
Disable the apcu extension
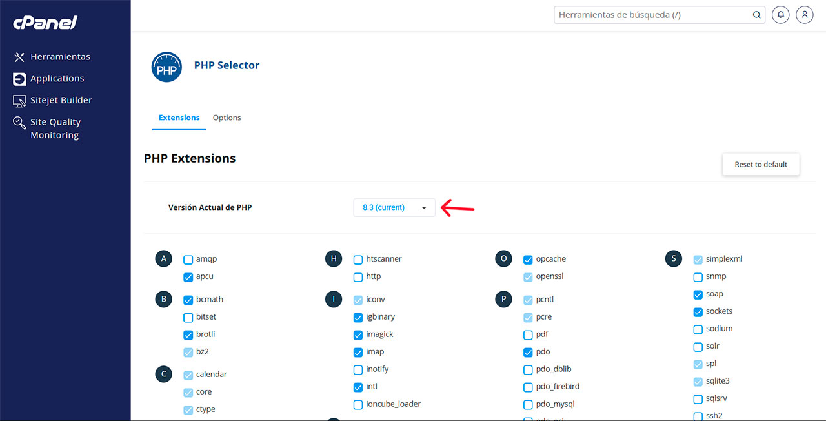[x=188, y=277]
